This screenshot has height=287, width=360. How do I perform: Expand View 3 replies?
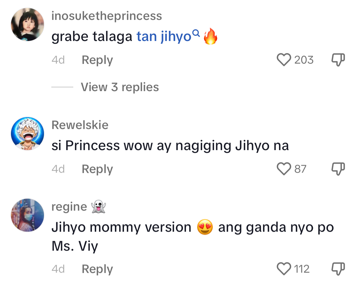click(x=120, y=87)
